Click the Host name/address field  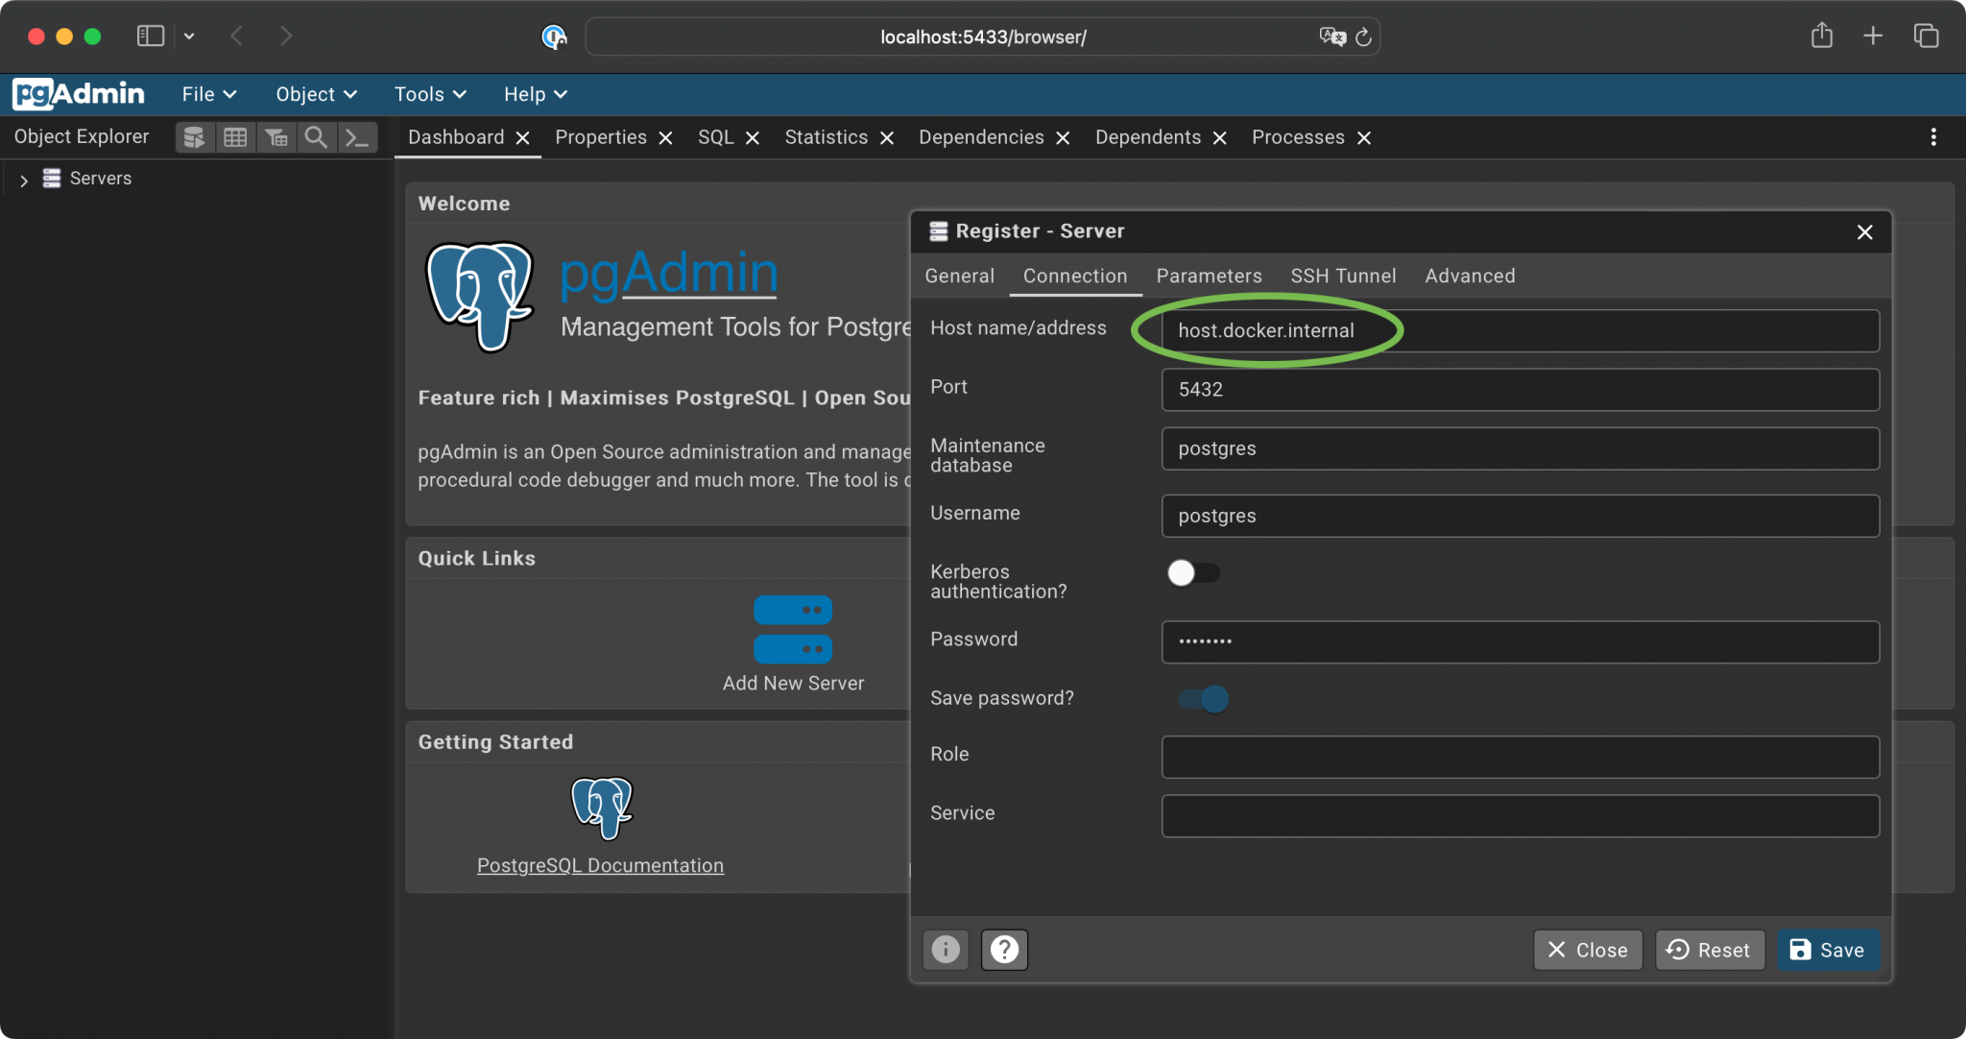pyautogui.click(x=1520, y=330)
